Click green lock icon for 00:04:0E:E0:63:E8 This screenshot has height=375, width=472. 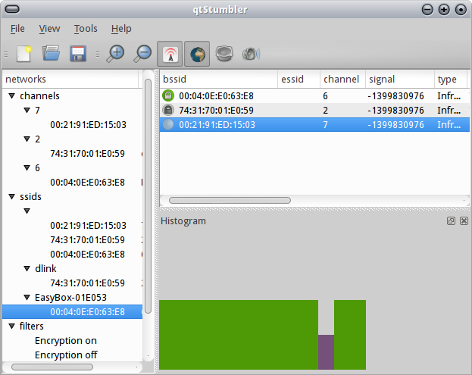(168, 95)
